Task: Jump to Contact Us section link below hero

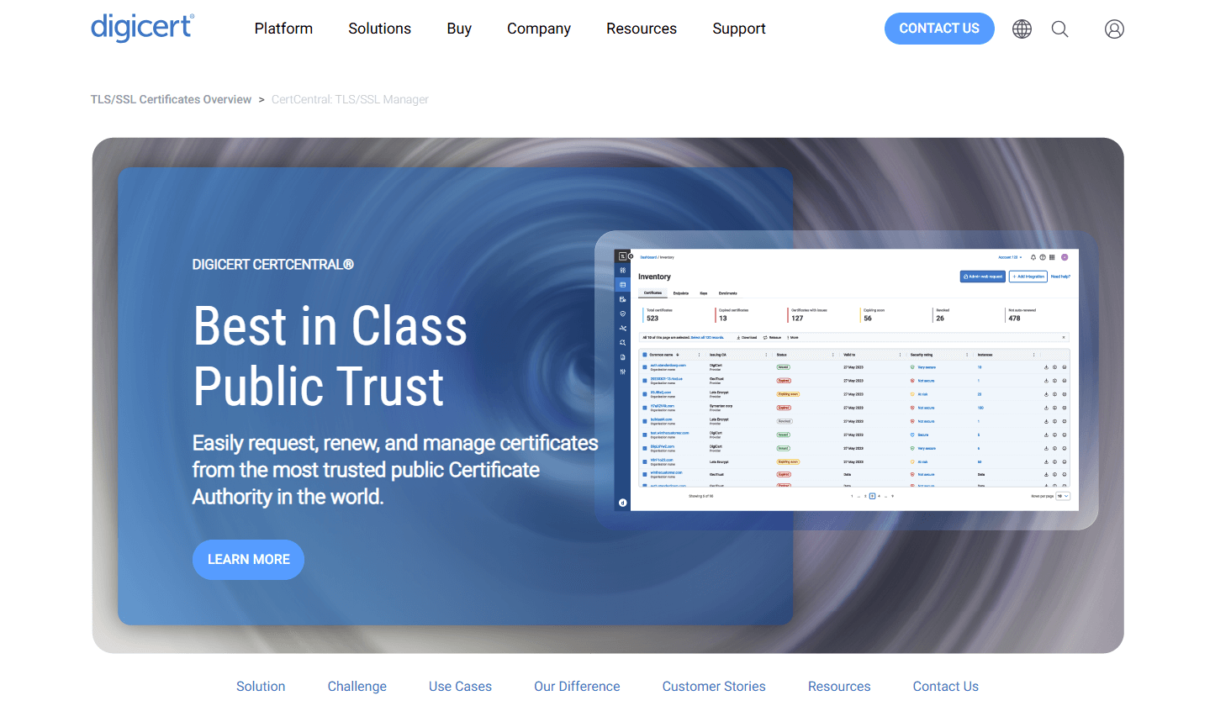Action: point(946,687)
